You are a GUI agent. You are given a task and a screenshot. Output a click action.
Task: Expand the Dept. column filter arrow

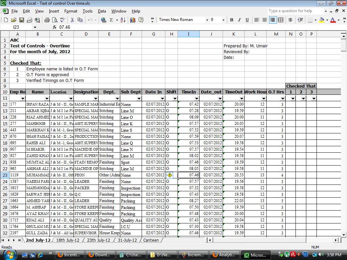tap(117, 99)
